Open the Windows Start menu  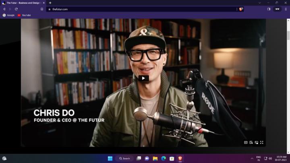coord(110,159)
